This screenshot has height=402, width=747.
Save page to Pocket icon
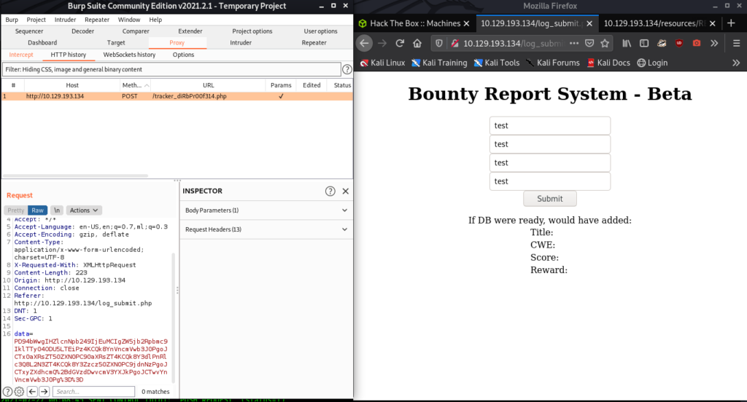[589, 43]
